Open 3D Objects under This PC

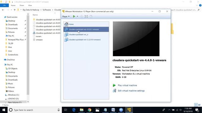pos(13,68)
